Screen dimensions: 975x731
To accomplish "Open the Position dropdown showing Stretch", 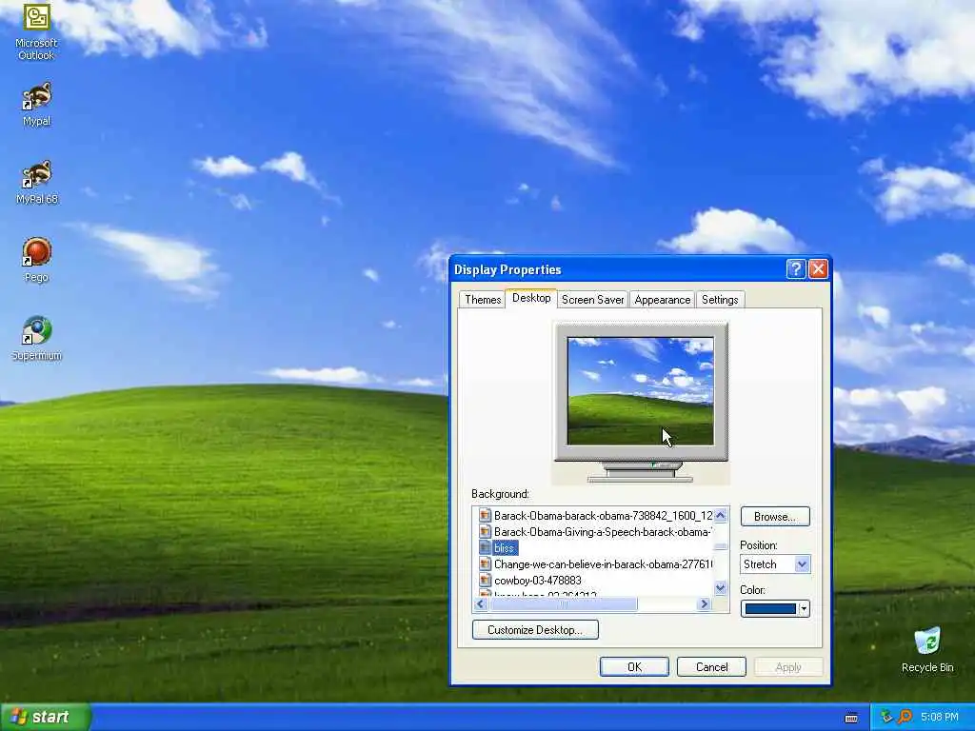I will coord(775,564).
